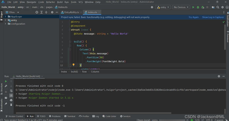Open the Profiler tool window
Screen dimensions: 229x121
tap(84, 116)
